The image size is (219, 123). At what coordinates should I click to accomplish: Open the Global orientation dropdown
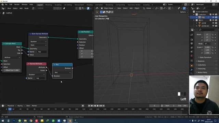[x=148, y=8]
